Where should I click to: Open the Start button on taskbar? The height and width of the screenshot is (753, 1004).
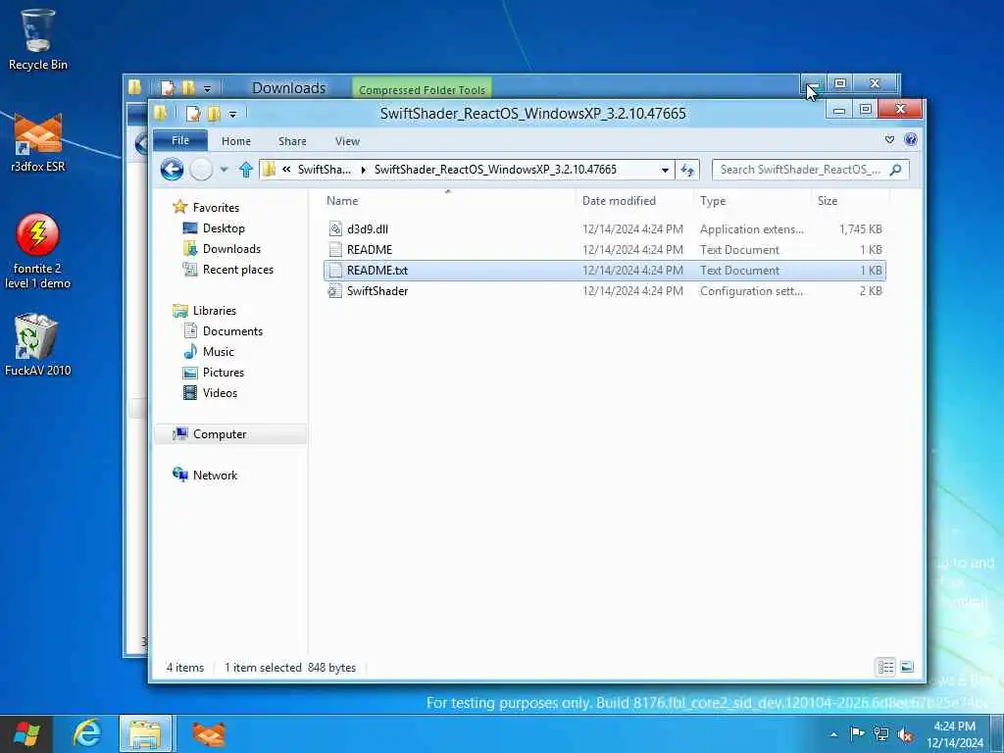26,733
